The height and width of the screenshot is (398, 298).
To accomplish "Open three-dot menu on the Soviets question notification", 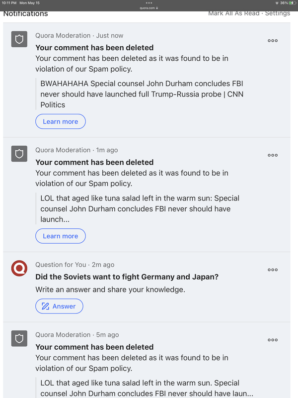I will (273, 270).
